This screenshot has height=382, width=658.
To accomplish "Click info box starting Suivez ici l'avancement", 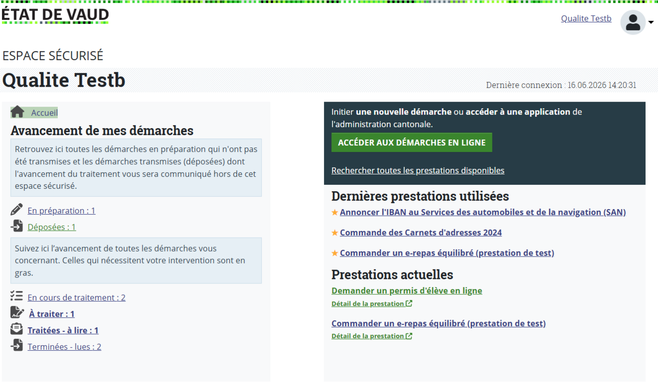I will [x=136, y=260].
